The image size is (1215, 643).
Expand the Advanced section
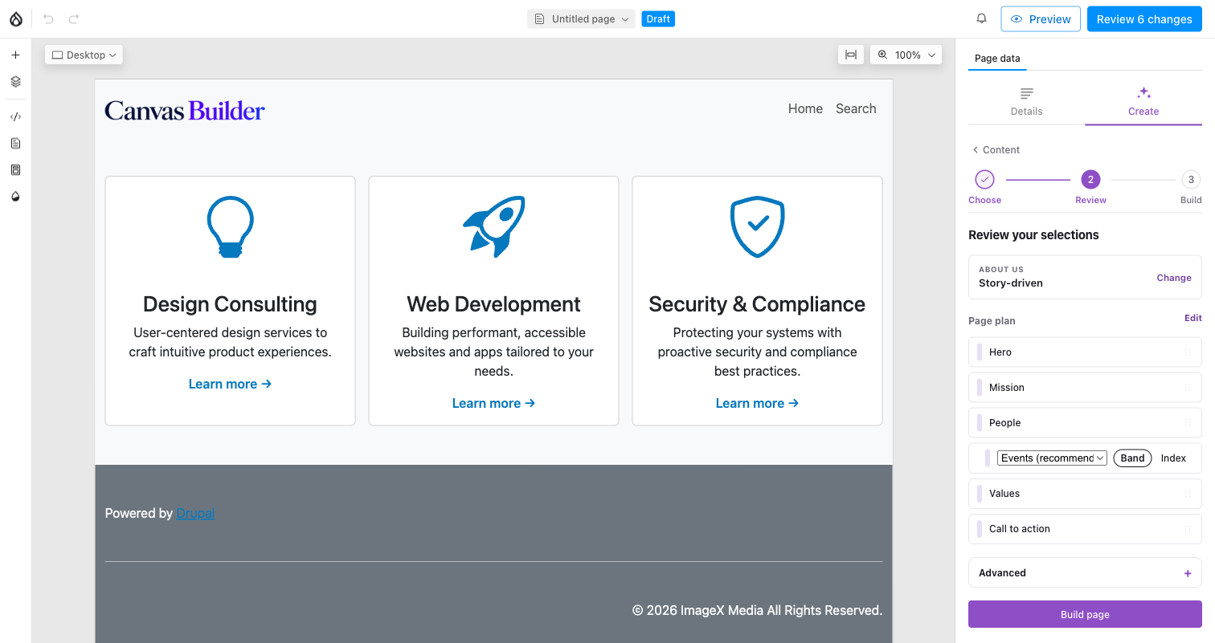pyautogui.click(x=1085, y=573)
